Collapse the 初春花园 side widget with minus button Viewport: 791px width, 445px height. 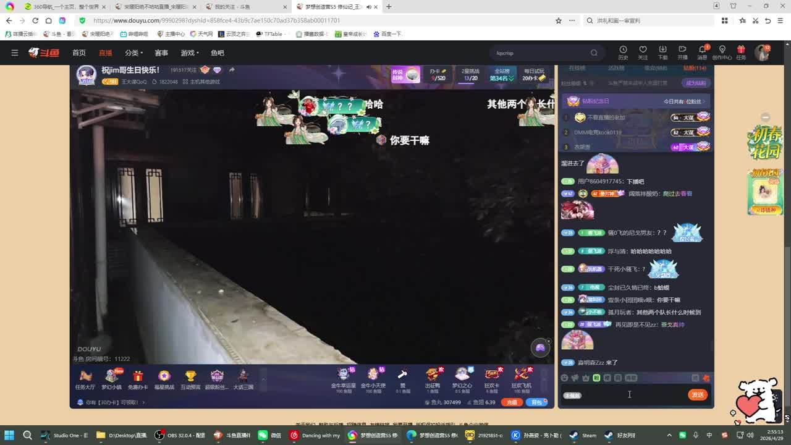click(765, 117)
